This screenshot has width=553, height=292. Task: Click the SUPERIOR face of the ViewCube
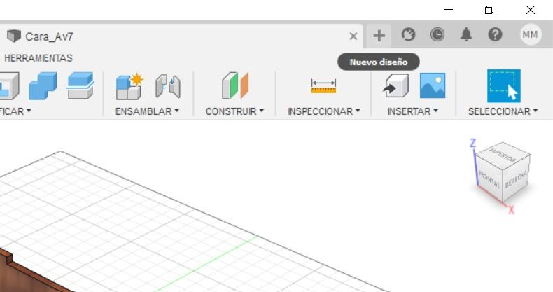[503, 155]
